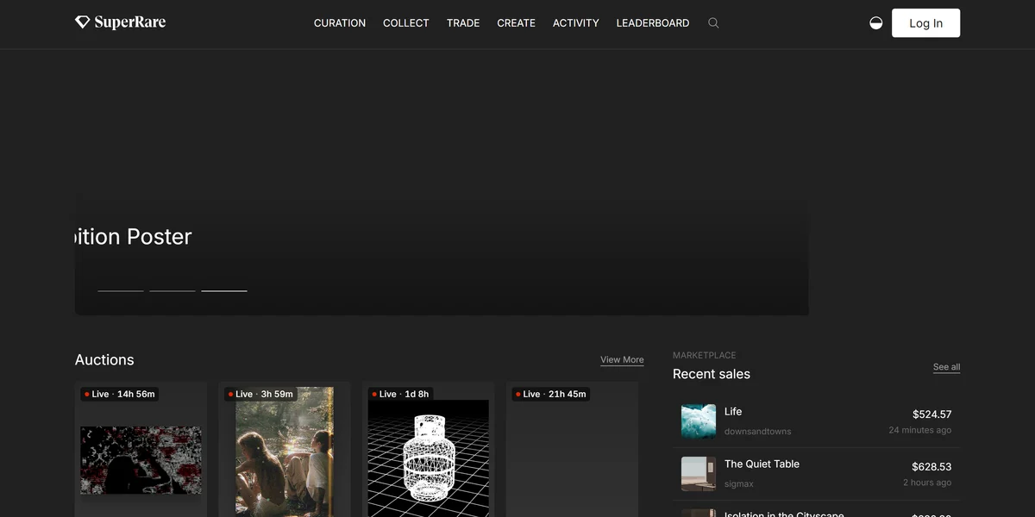Open the search magnifier icon

(x=713, y=23)
